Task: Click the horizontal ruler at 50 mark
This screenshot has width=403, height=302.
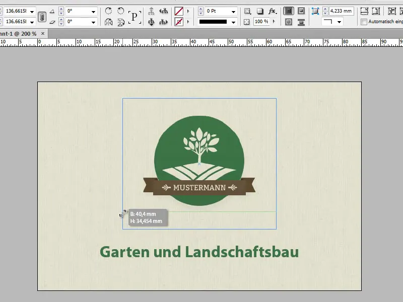Action: pyautogui.click(x=231, y=43)
